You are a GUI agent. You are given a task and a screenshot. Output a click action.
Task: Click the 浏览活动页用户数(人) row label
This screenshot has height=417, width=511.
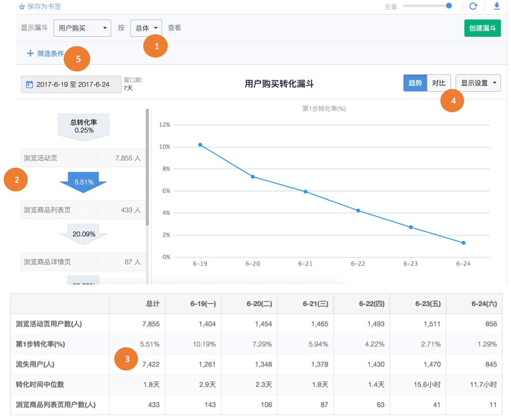point(49,324)
